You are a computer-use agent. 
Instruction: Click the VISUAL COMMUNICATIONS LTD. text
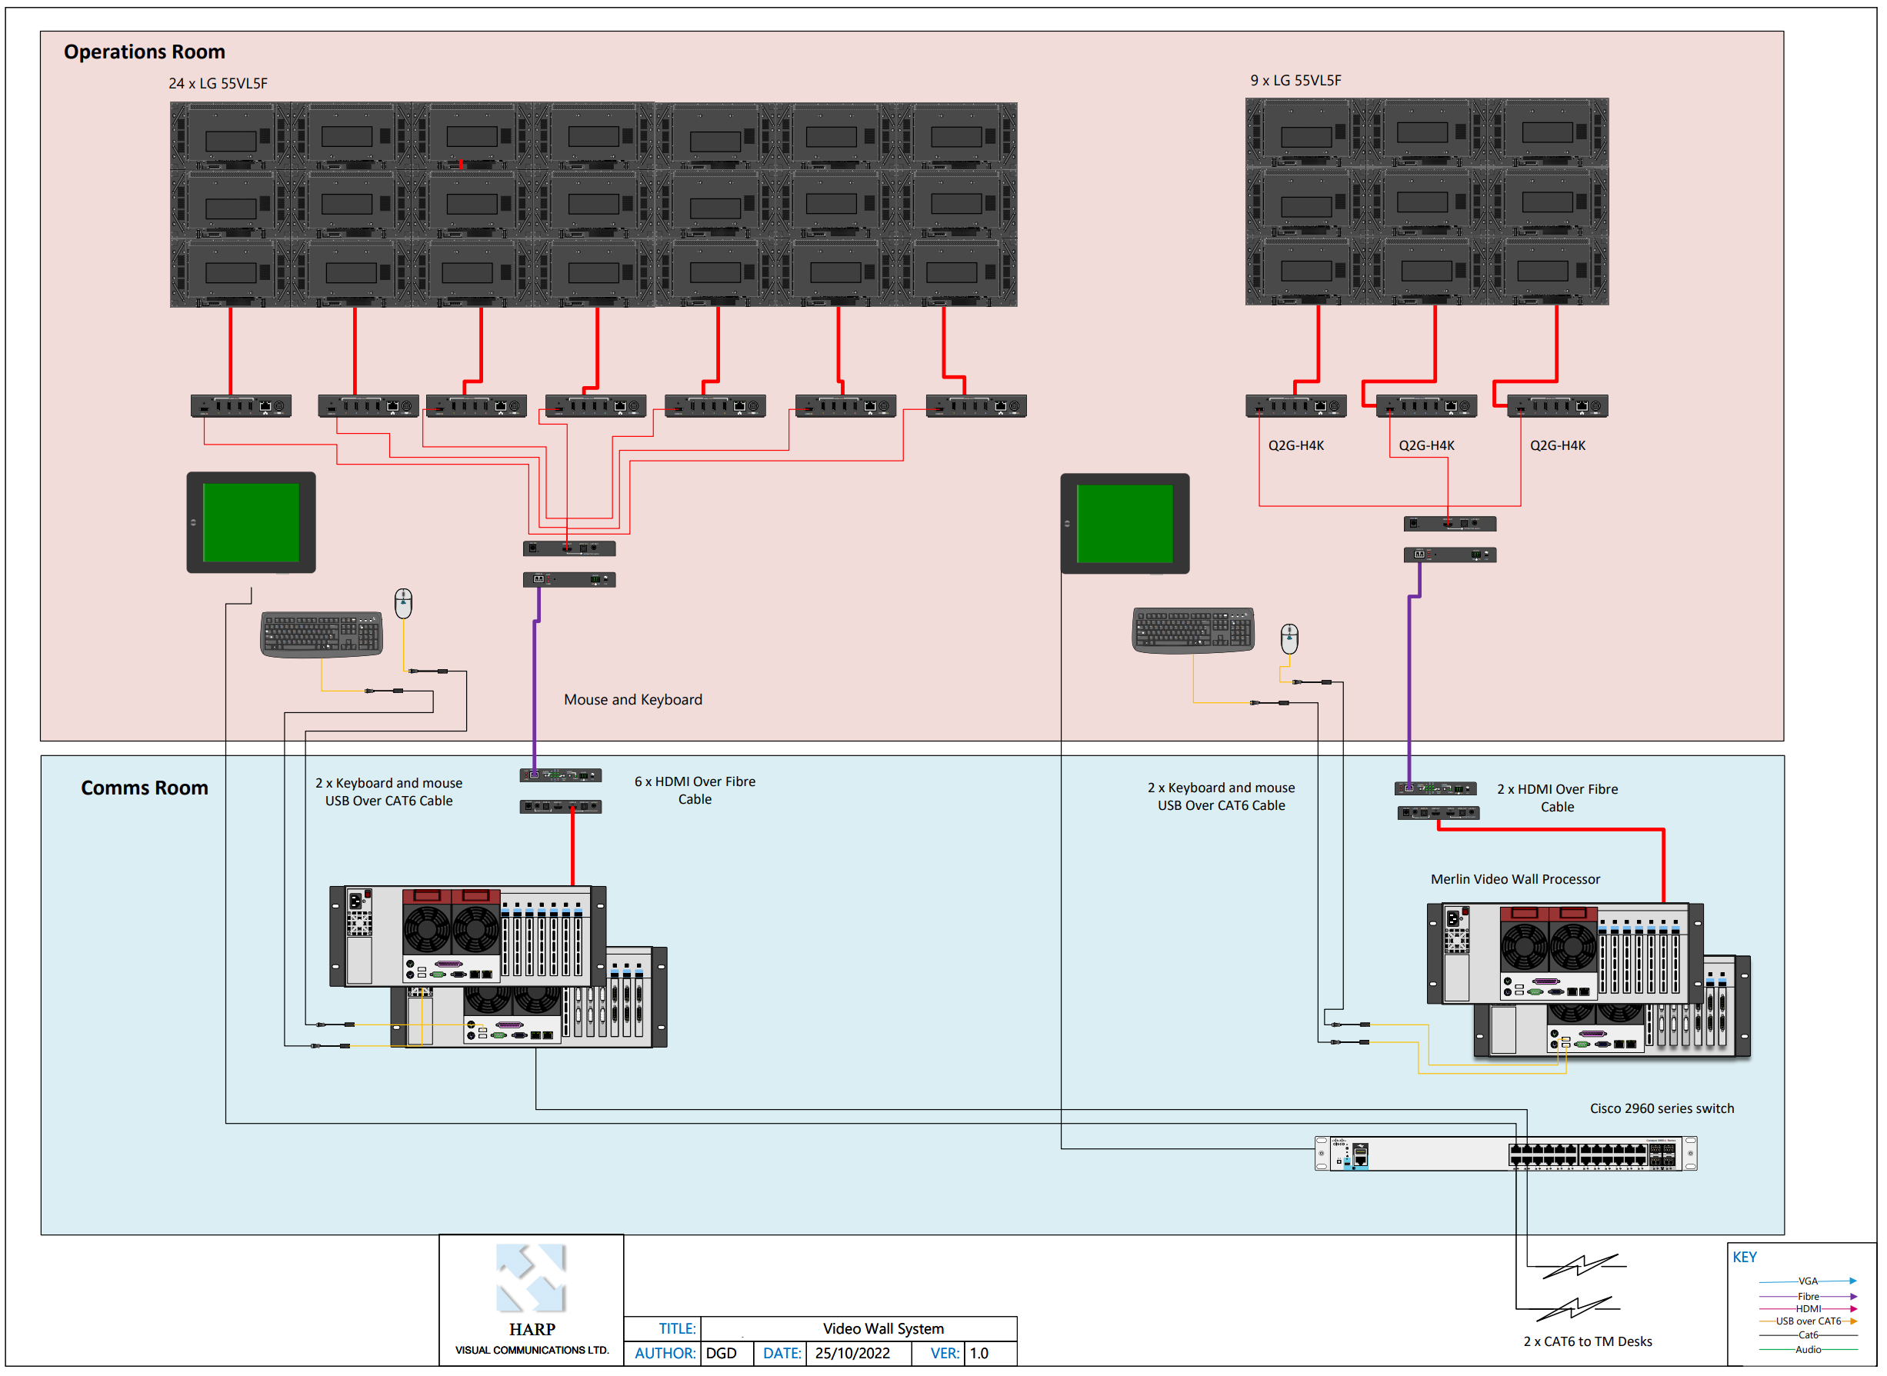[x=532, y=1351]
